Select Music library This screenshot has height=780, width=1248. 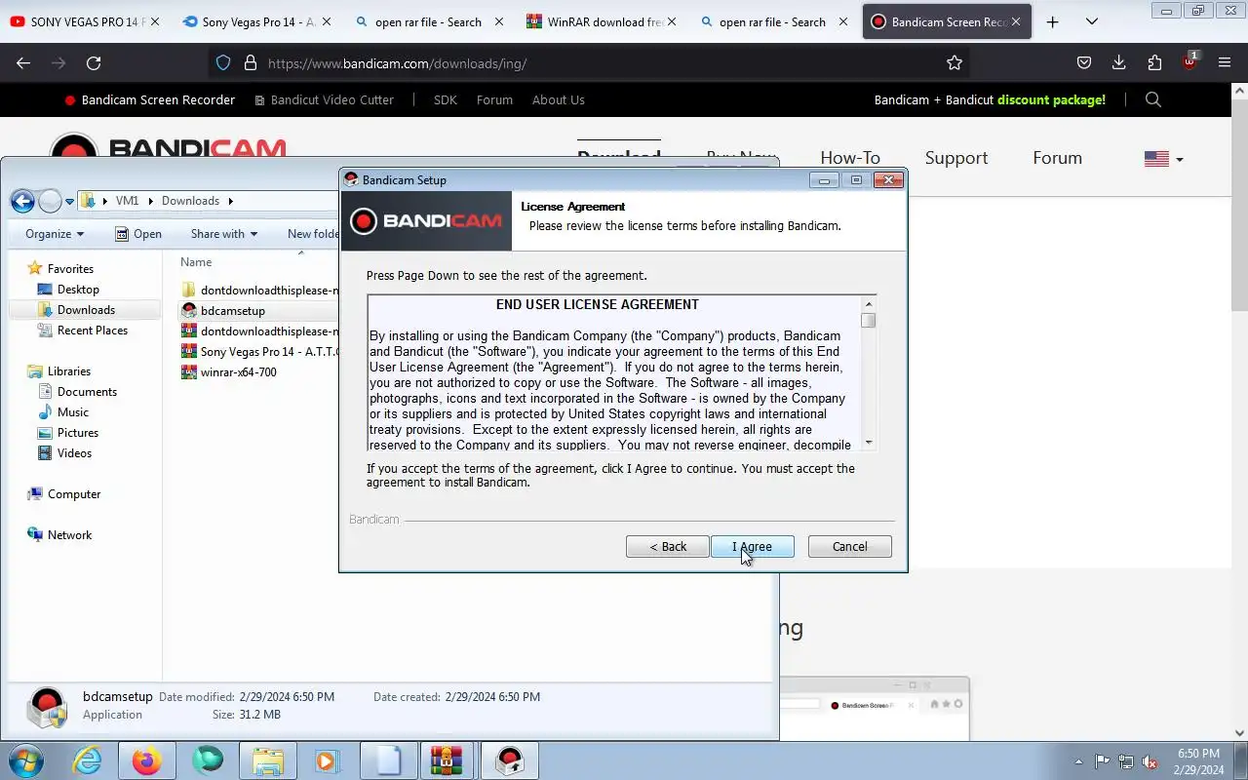(x=72, y=412)
